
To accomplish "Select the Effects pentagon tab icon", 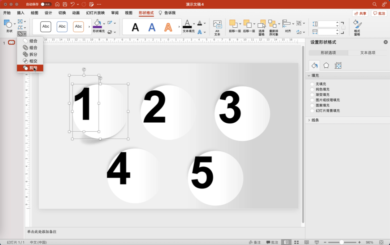I will pyautogui.click(x=326, y=65).
